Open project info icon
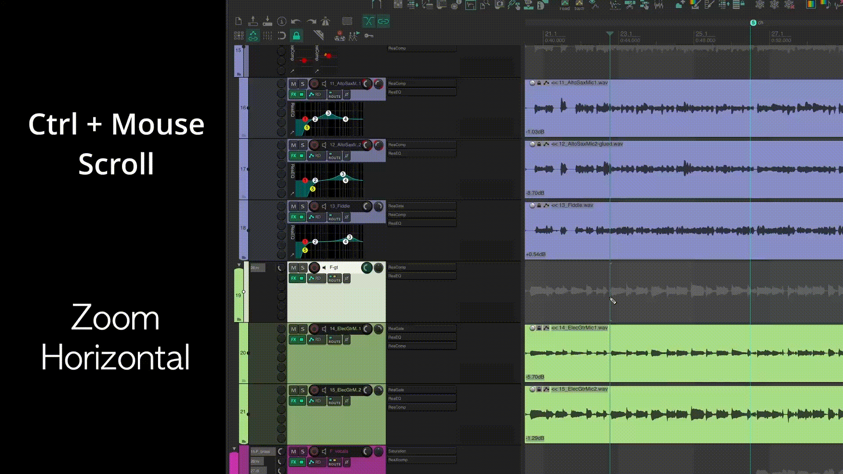 tap(282, 21)
